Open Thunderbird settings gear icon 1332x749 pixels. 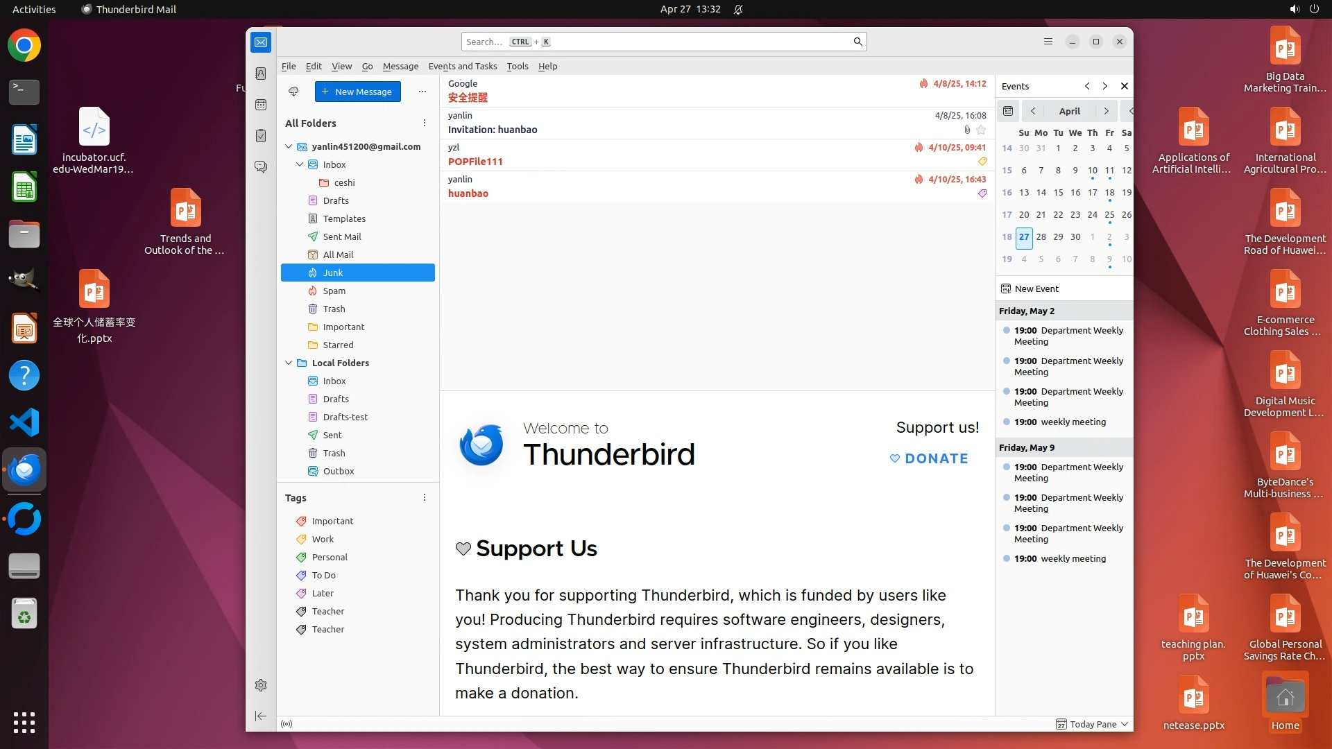click(261, 685)
